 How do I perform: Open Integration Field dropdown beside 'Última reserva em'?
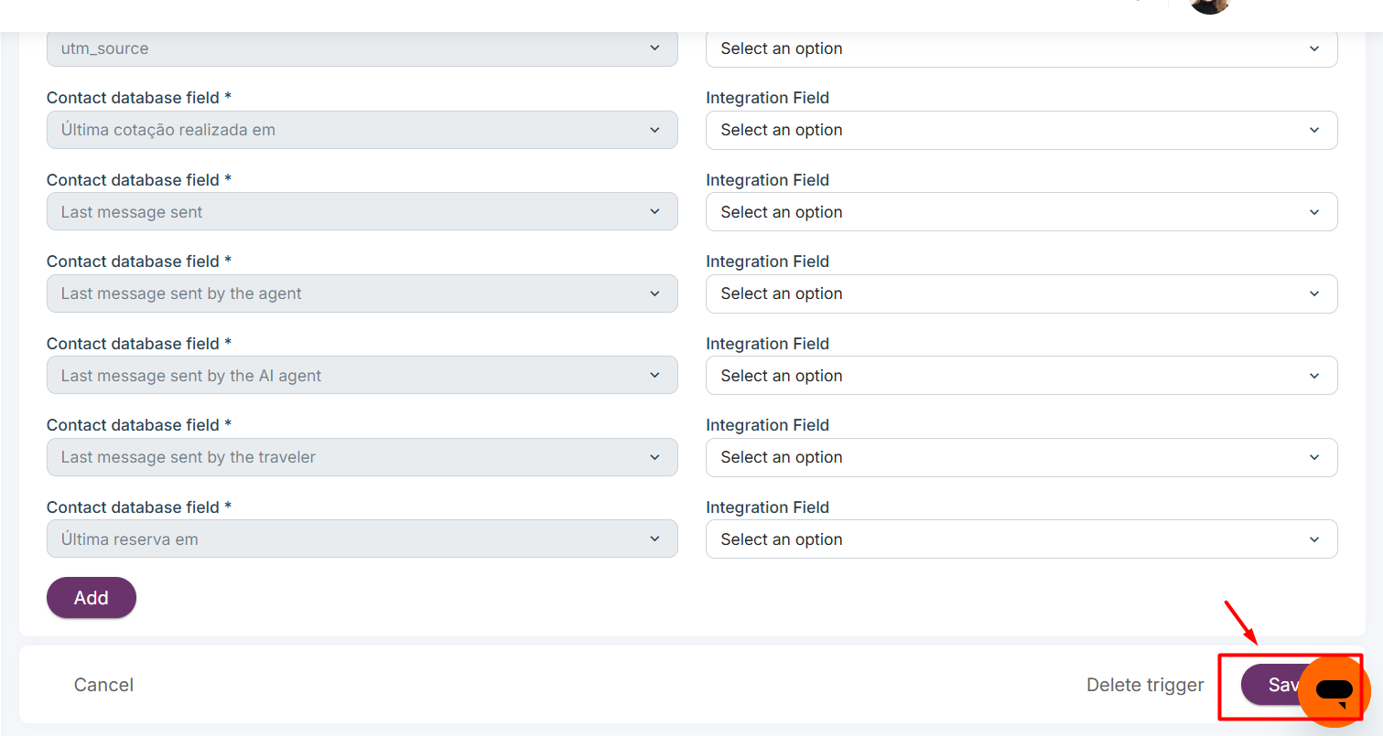click(x=1021, y=539)
